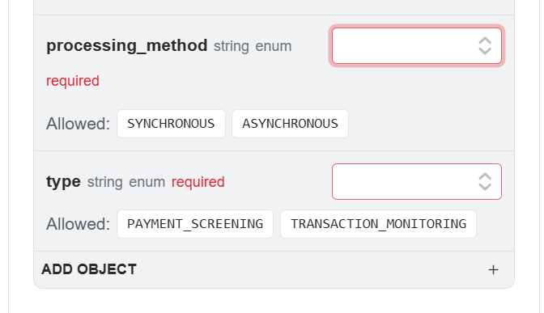Click the Allowed label before PAYMENT_SCREENING
Viewport: 544px width, 313px height.
click(x=78, y=224)
